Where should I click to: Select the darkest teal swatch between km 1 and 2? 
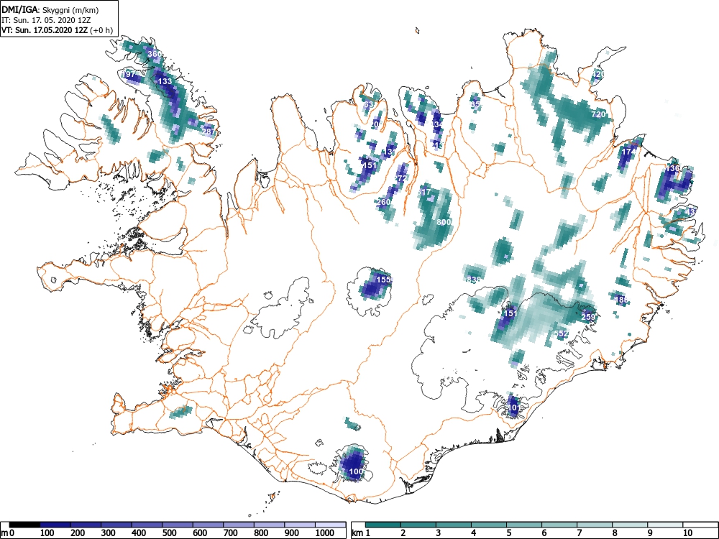coord(383,525)
